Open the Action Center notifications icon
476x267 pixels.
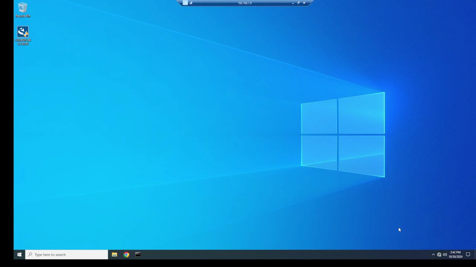[x=468, y=254]
